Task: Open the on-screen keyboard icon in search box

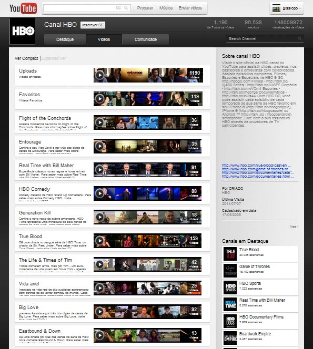Action: 118,8
